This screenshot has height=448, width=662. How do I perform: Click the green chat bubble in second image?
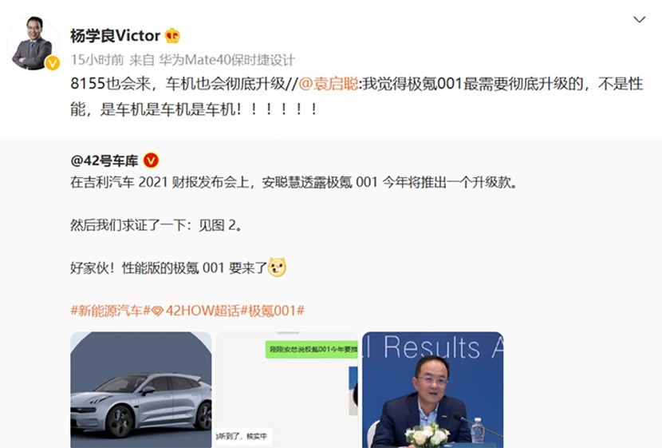pos(311,350)
